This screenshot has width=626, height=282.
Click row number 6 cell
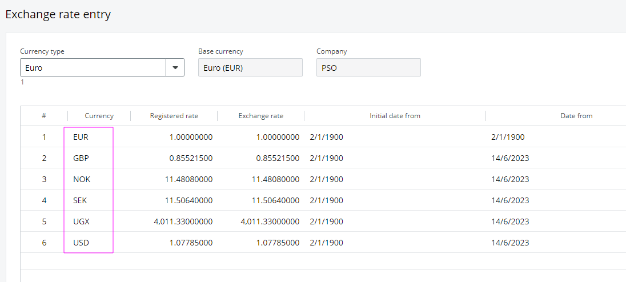[44, 243]
